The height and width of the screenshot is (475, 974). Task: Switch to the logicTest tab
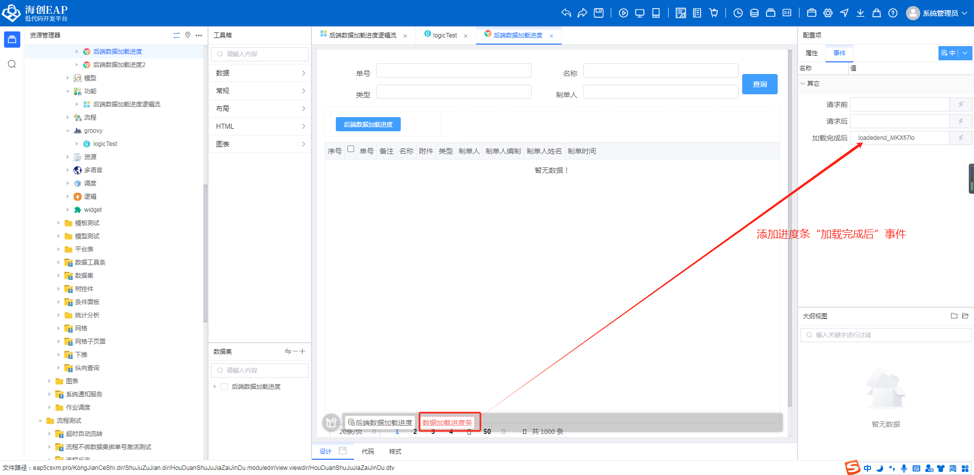click(444, 35)
